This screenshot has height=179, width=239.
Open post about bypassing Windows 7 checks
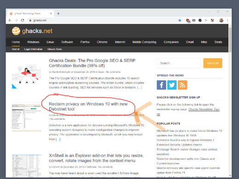tap(185, 142)
